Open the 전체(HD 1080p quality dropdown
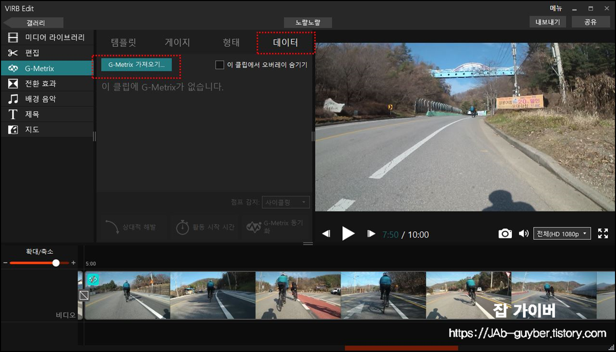The height and width of the screenshot is (352, 616). click(x=562, y=234)
